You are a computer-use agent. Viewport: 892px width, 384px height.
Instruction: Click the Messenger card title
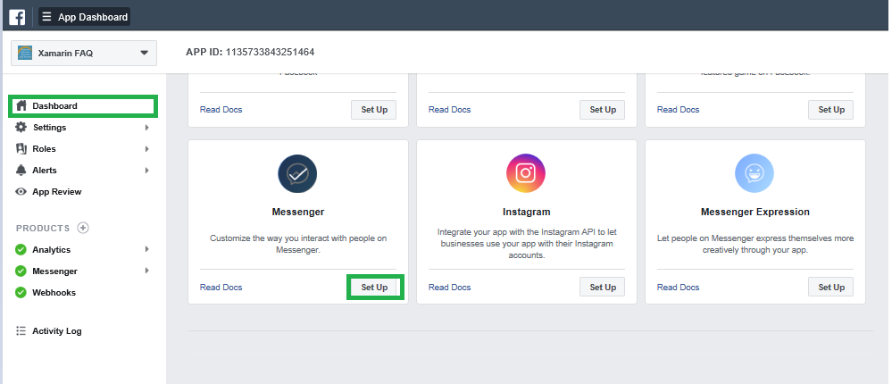[298, 213]
